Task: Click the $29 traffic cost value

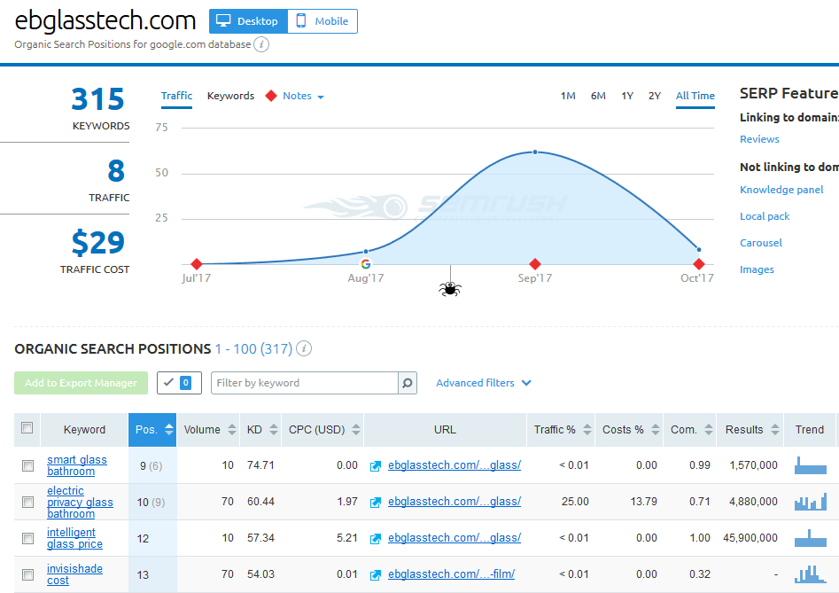Action: (98, 243)
